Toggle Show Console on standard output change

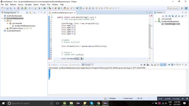coord(162,65)
